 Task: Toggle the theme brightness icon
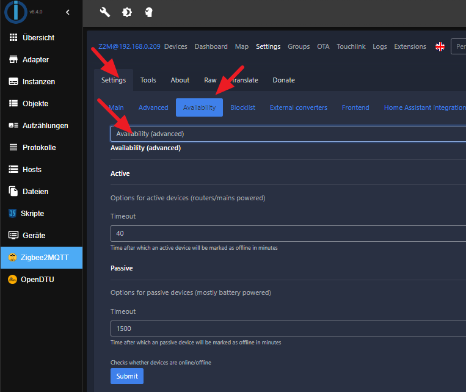click(127, 12)
